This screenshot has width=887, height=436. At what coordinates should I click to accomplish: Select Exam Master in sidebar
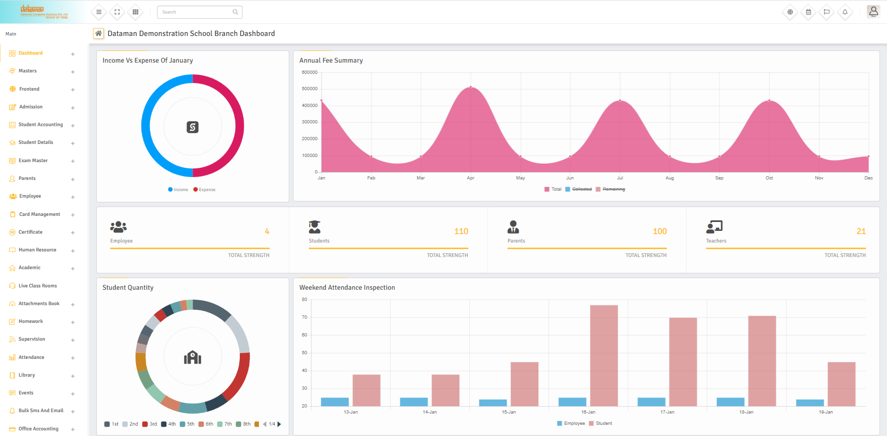[x=33, y=161]
